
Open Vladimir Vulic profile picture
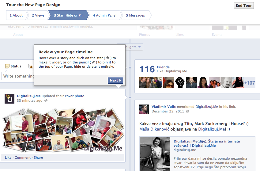pyautogui.click(x=144, y=109)
